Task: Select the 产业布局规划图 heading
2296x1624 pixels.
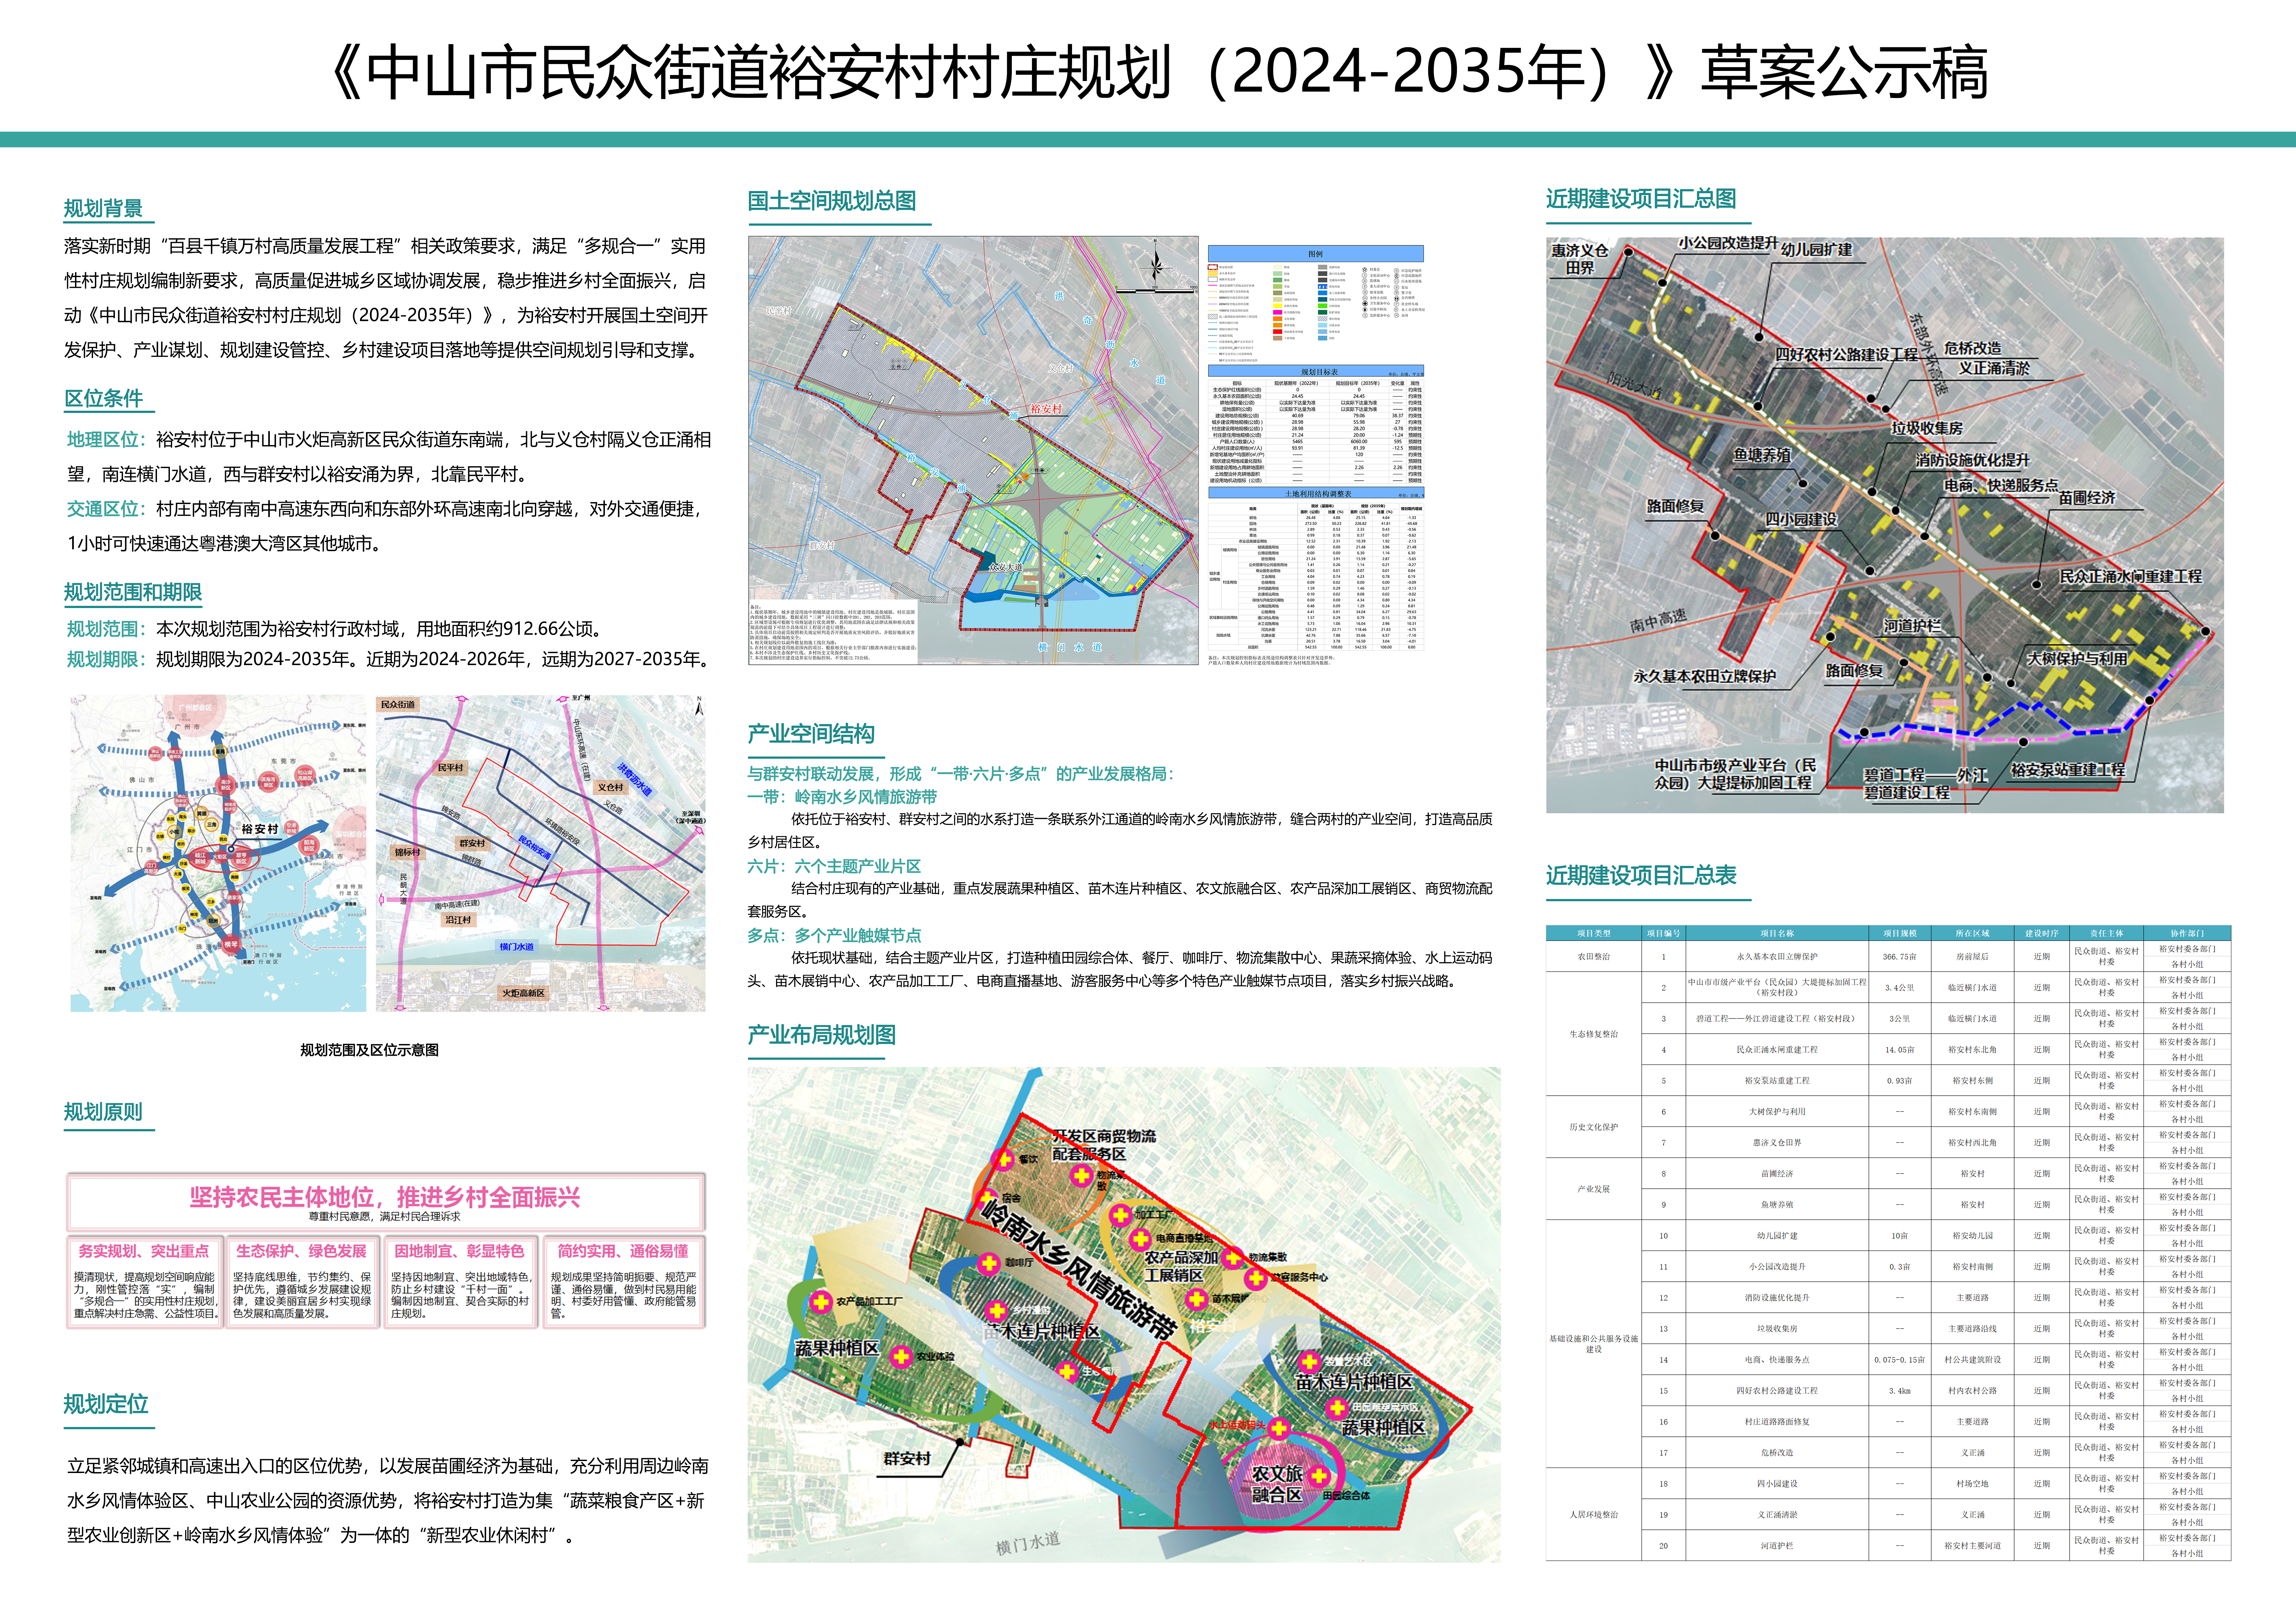Action: (822, 1035)
